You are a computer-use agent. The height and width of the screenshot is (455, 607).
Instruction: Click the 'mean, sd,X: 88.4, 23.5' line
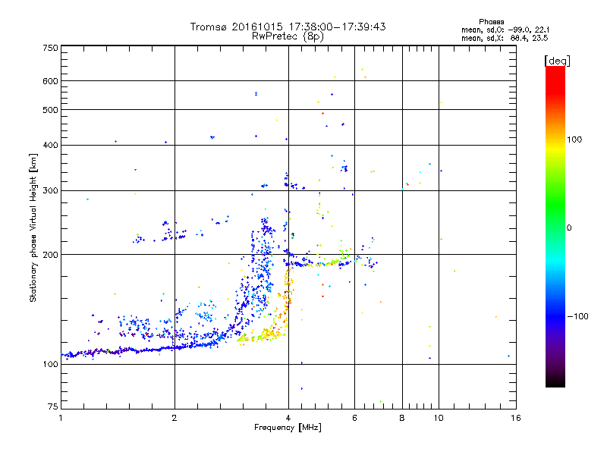tap(505, 39)
